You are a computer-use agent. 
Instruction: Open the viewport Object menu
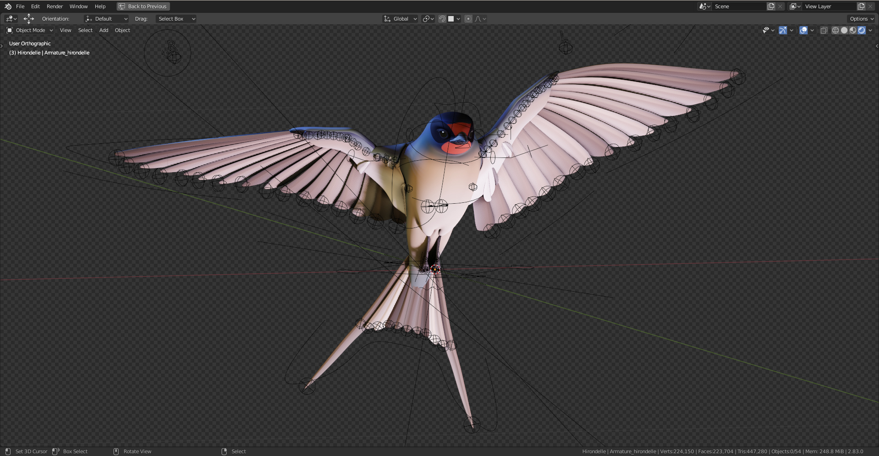point(122,30)
